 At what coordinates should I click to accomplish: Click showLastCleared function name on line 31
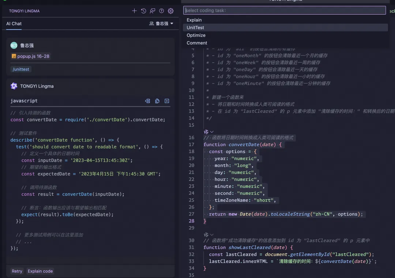click(x=250, y=247)
